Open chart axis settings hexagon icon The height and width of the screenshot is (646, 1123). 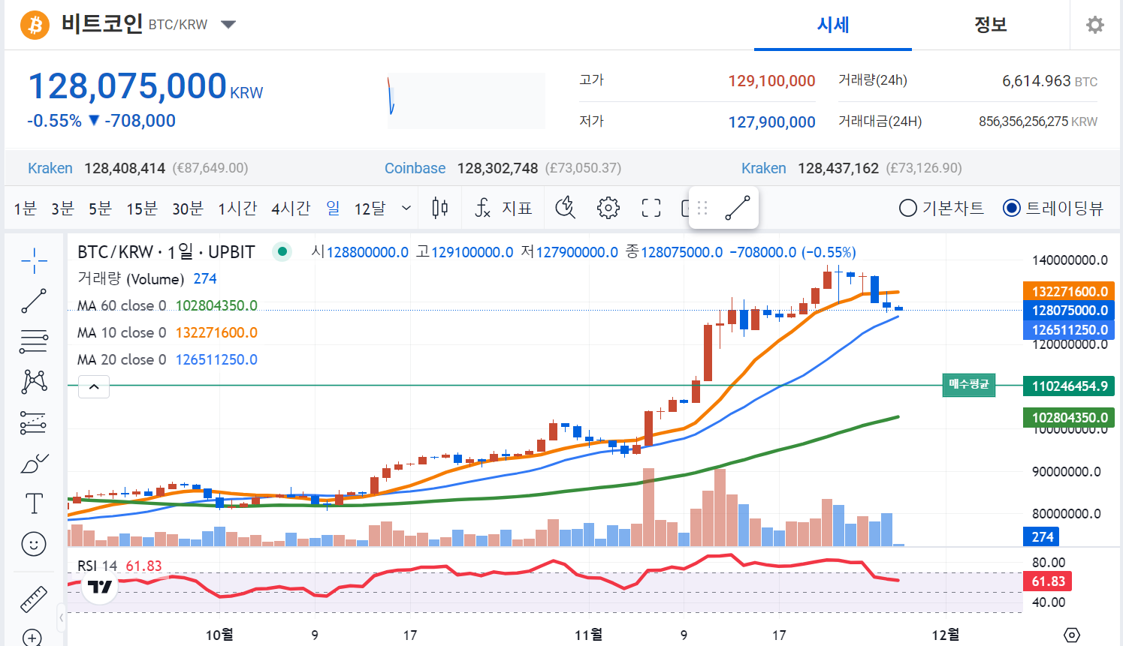point(1072,635)
